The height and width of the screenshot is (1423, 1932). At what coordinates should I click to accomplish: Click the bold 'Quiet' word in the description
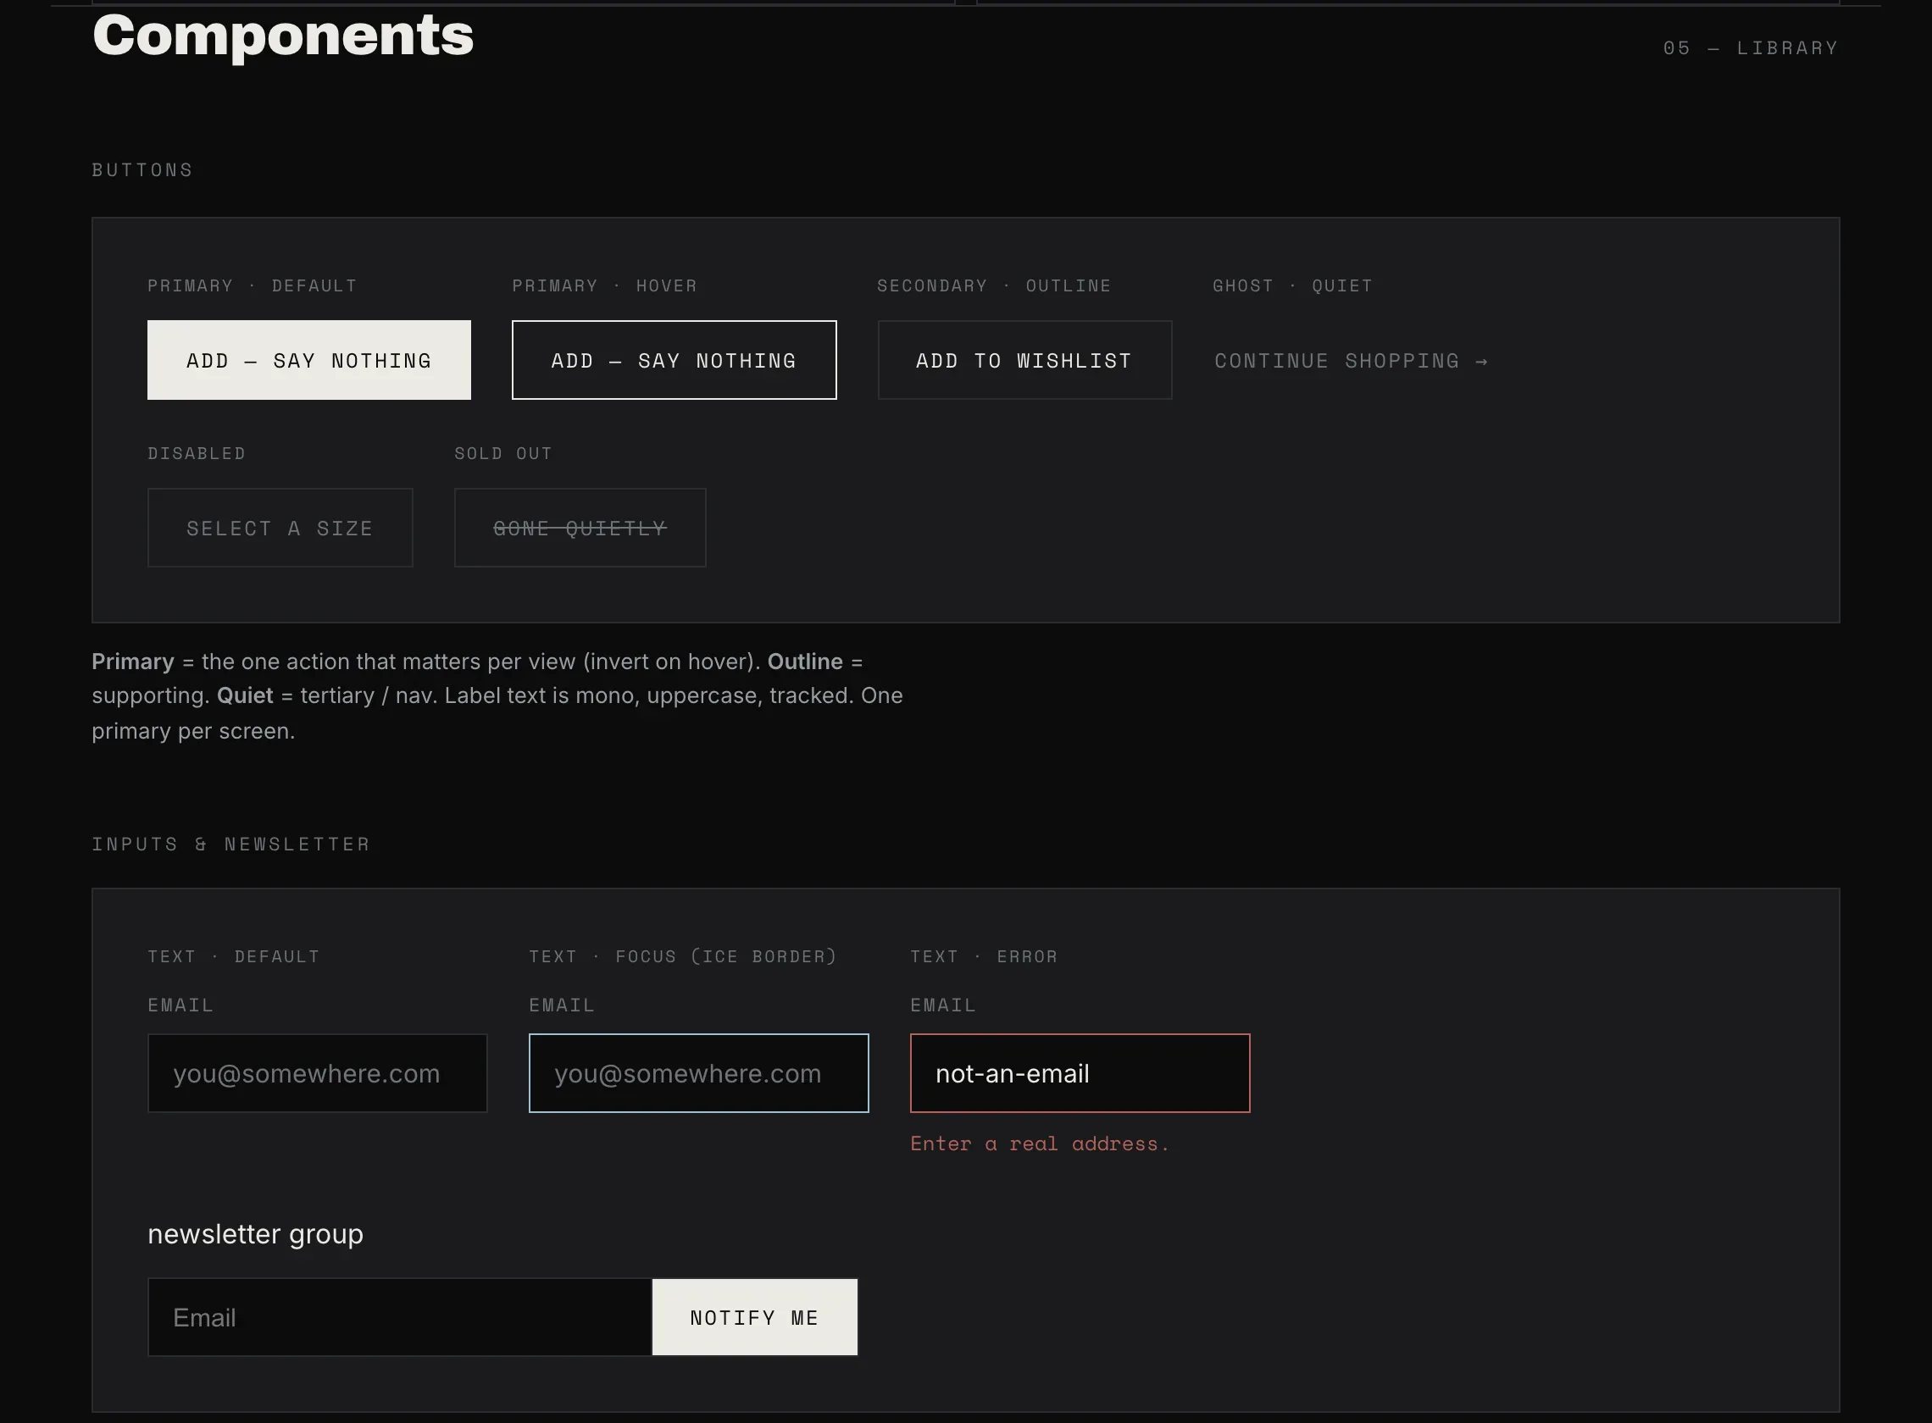point(245,696)
